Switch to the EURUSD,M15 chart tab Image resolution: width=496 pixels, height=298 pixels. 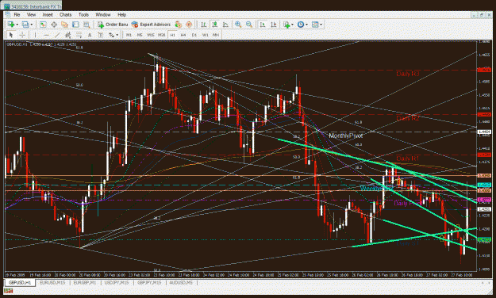coord(52,282)
